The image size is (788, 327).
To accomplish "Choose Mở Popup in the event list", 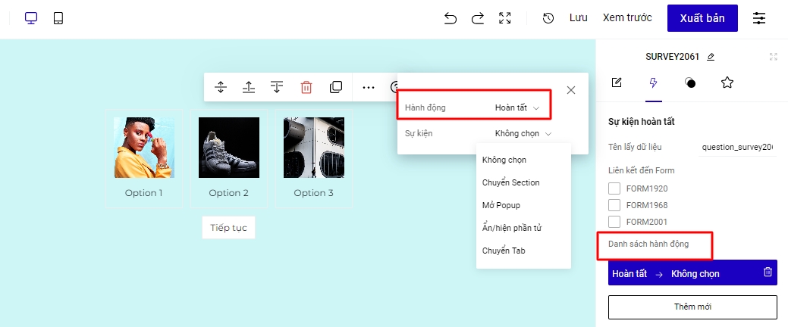I will pos(501,205).
